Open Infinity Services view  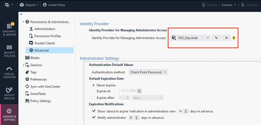[9, 94]
